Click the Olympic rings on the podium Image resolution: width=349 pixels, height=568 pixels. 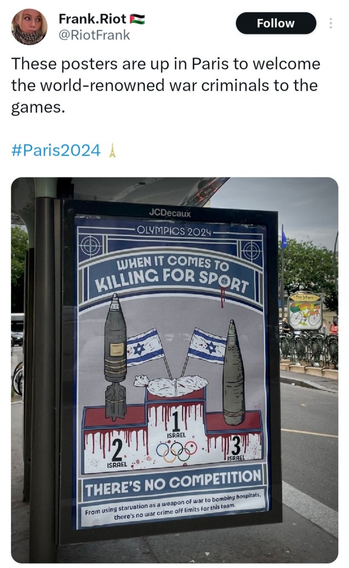(176, 452)
